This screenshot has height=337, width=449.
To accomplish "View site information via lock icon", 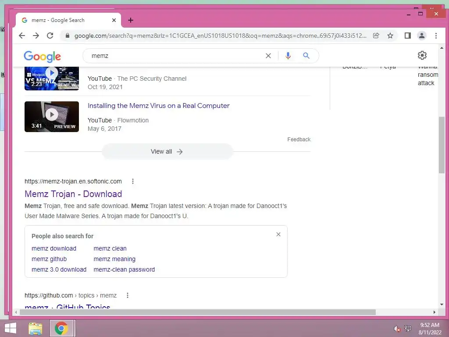I will pos(67,36).
